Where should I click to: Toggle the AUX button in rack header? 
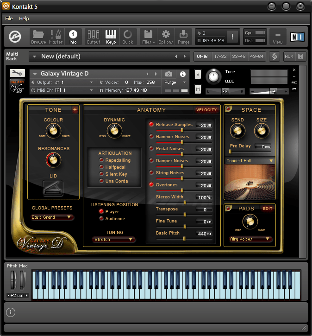pos(289,57)
